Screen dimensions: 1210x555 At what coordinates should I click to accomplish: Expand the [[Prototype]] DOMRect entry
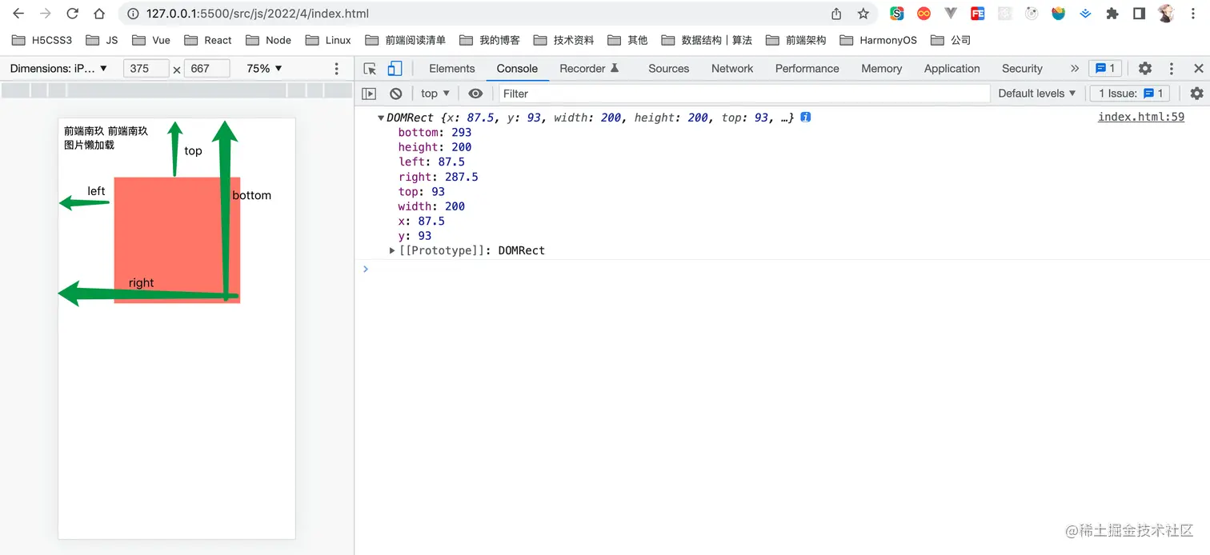click(392, 250)
